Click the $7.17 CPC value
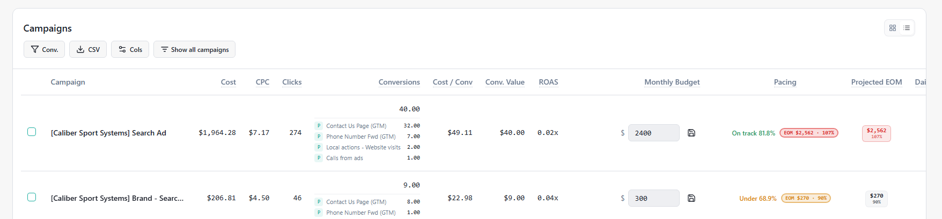Image resolution: width=942 pixels, height=219 pixels. [x=259, y=133]
